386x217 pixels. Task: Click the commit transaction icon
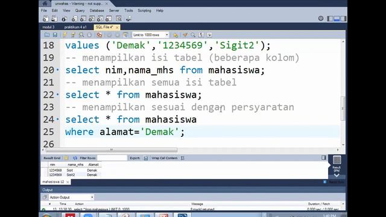pyautogui.click(x=109, y=35)
